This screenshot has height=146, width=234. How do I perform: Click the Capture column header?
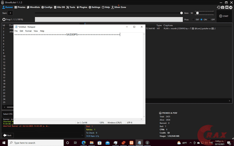(x=168, y=25)
